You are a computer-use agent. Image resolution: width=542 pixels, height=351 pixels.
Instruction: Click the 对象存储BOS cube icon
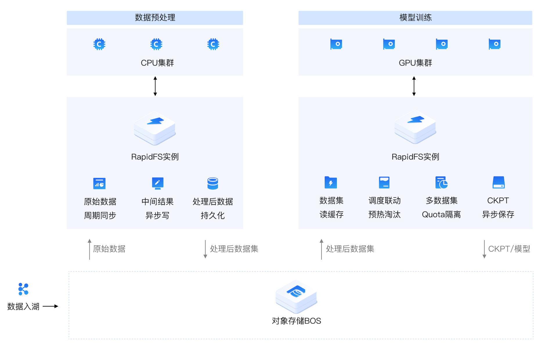(x=296, y=297)
